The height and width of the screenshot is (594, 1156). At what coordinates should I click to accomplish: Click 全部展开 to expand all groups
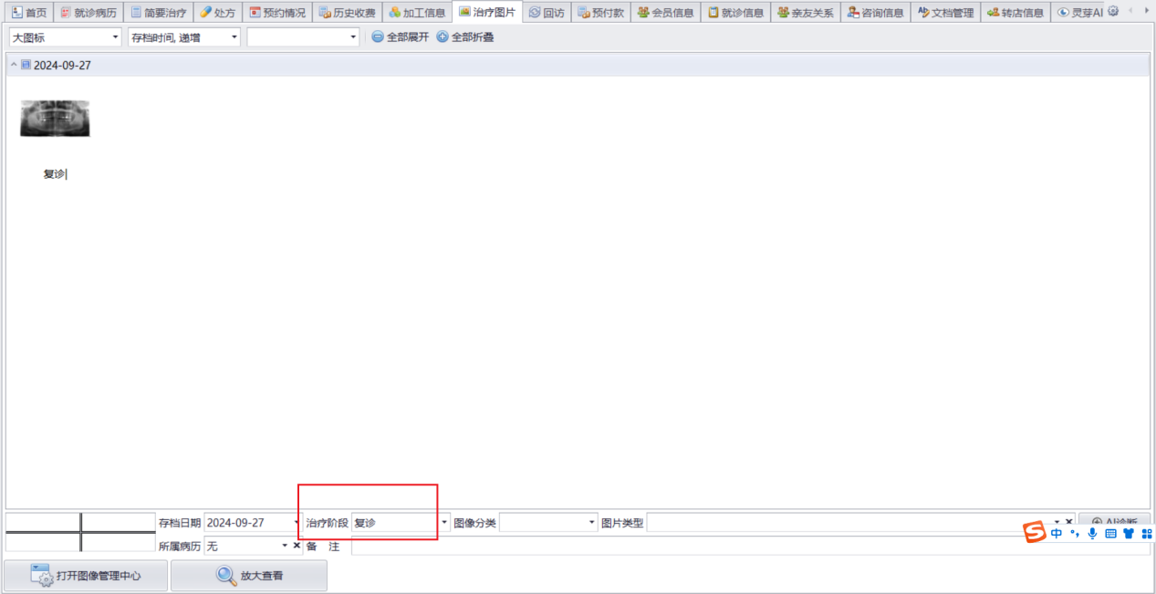point(400,37)
